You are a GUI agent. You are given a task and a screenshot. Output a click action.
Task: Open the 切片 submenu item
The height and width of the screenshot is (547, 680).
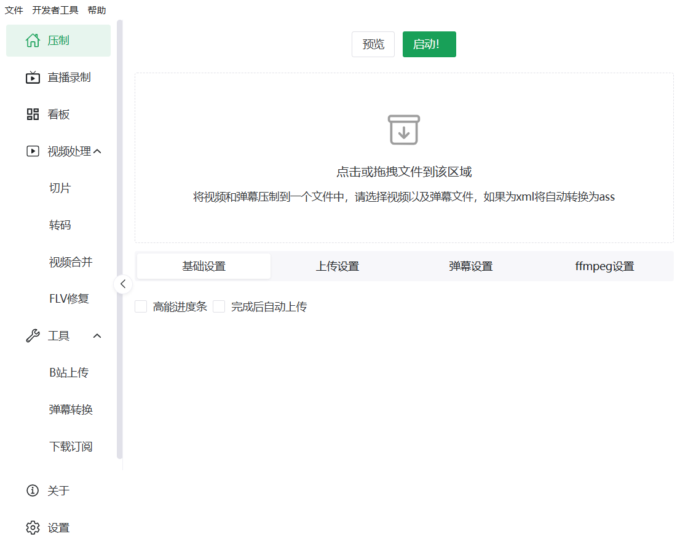tap(58, 188)
